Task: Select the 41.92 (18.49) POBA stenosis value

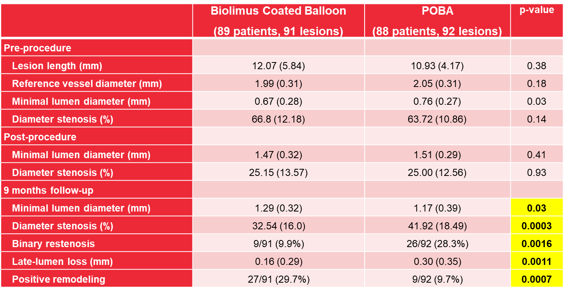Action: coord(437,226)
